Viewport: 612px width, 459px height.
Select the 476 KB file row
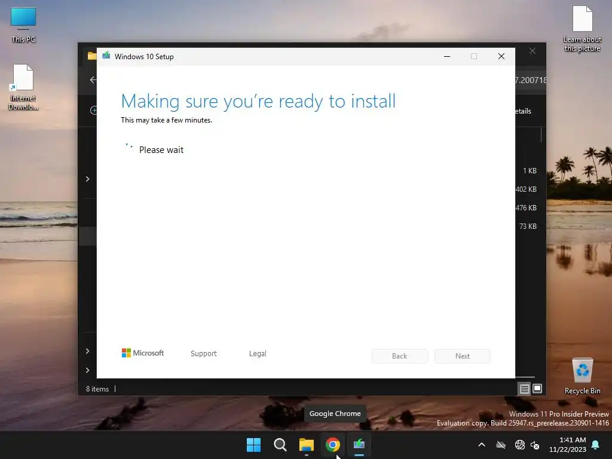(526, 207)
